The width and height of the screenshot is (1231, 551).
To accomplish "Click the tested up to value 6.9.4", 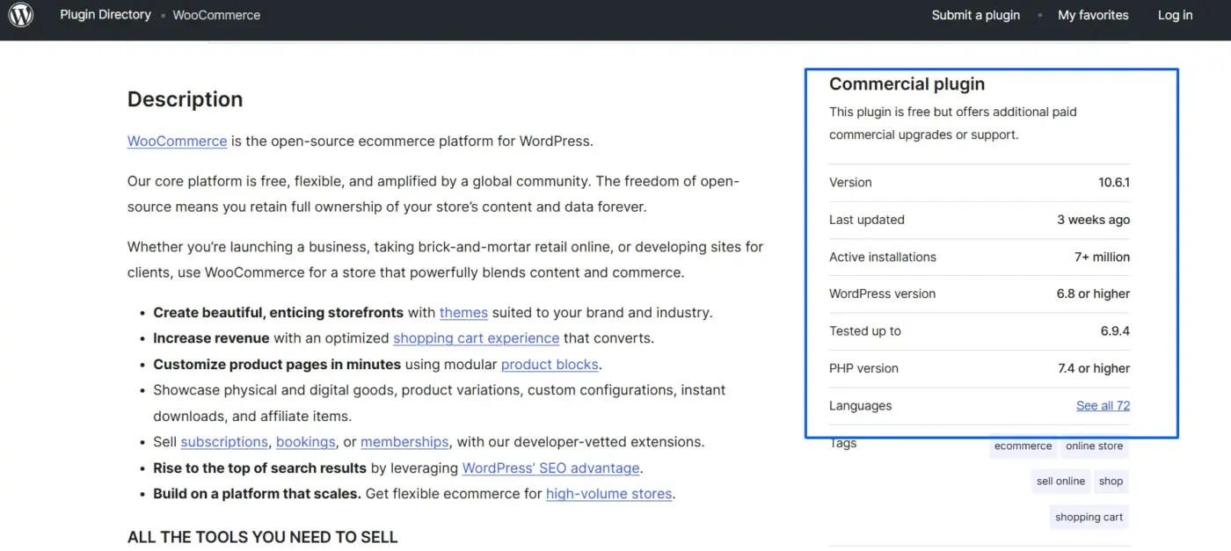I will click(1115, 330).
